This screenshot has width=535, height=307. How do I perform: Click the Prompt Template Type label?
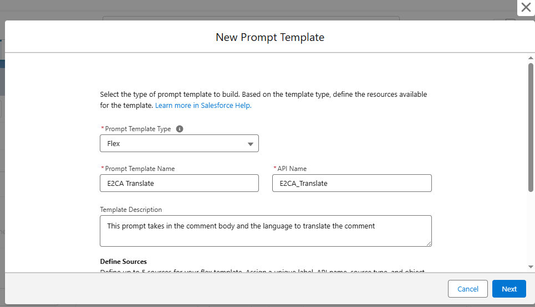click(x=138, y=129)
